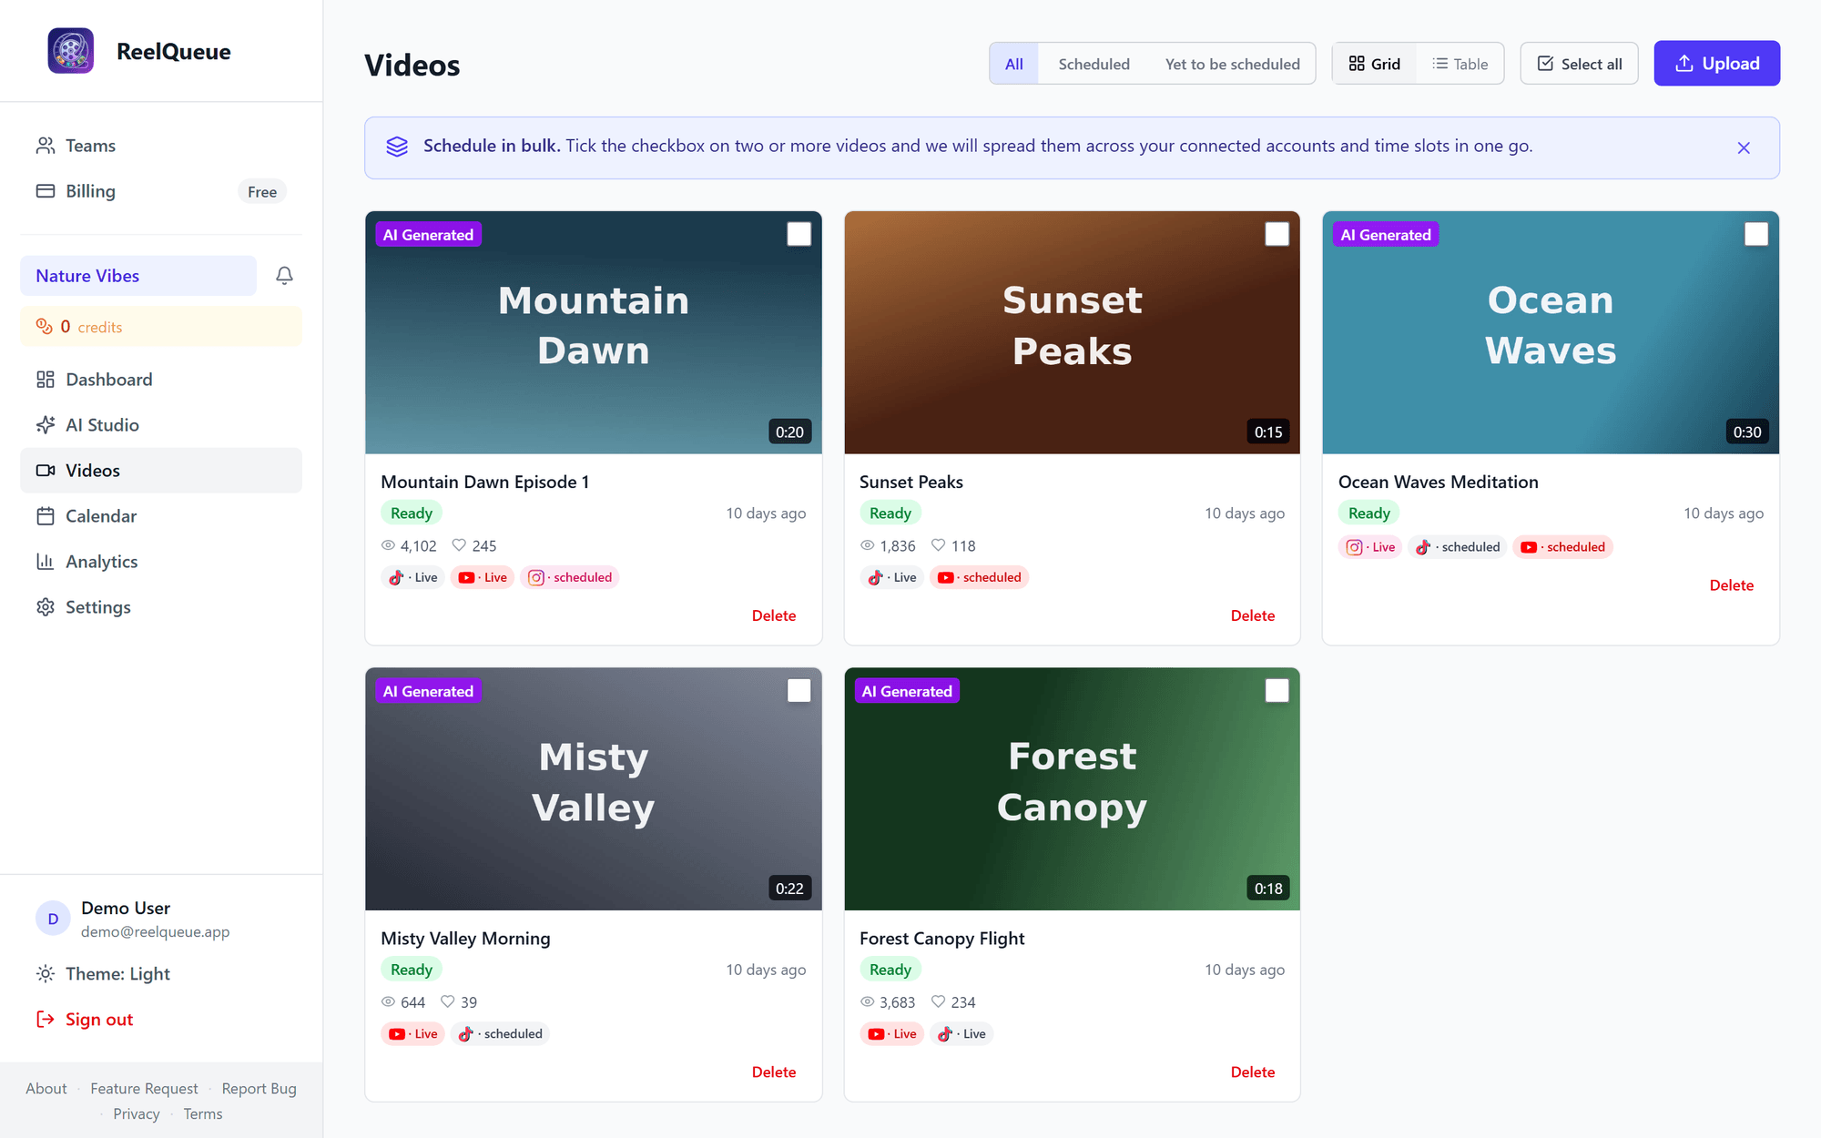This screenshot has width=1821, height=1138.
Task: Click TikTok scheduled badge on Ocean Waves
Action: coord(1458,547)
